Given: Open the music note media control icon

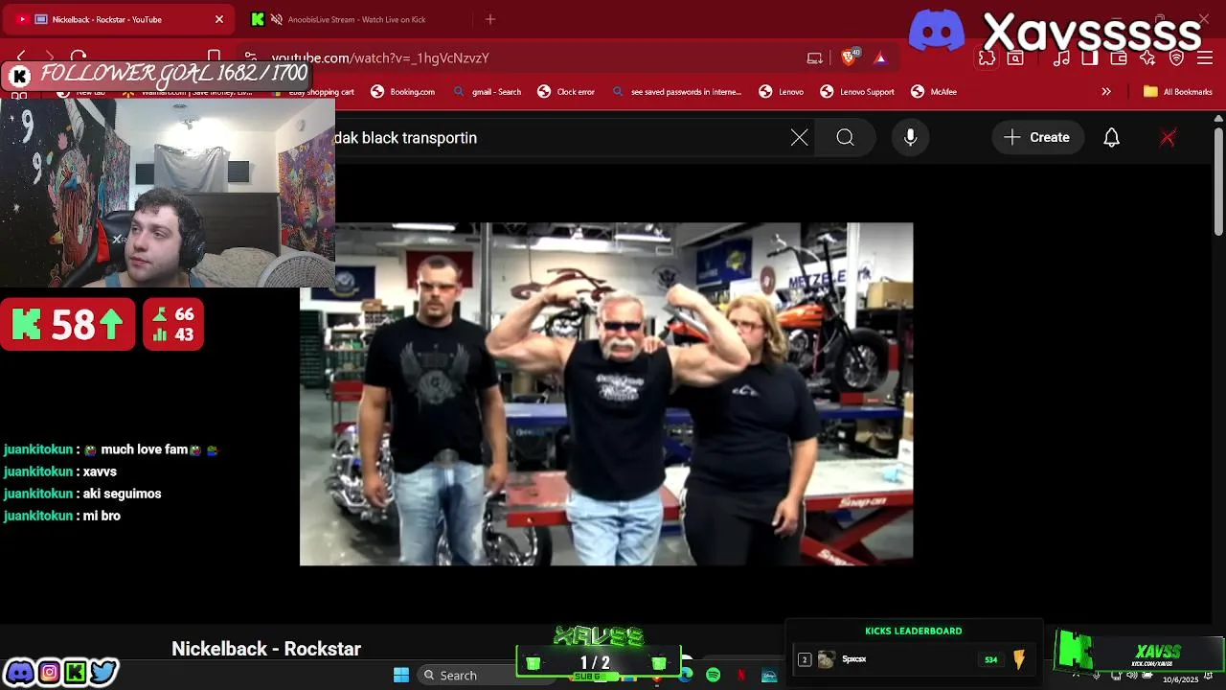Looking at the screenshot, I should (1061, 58).
